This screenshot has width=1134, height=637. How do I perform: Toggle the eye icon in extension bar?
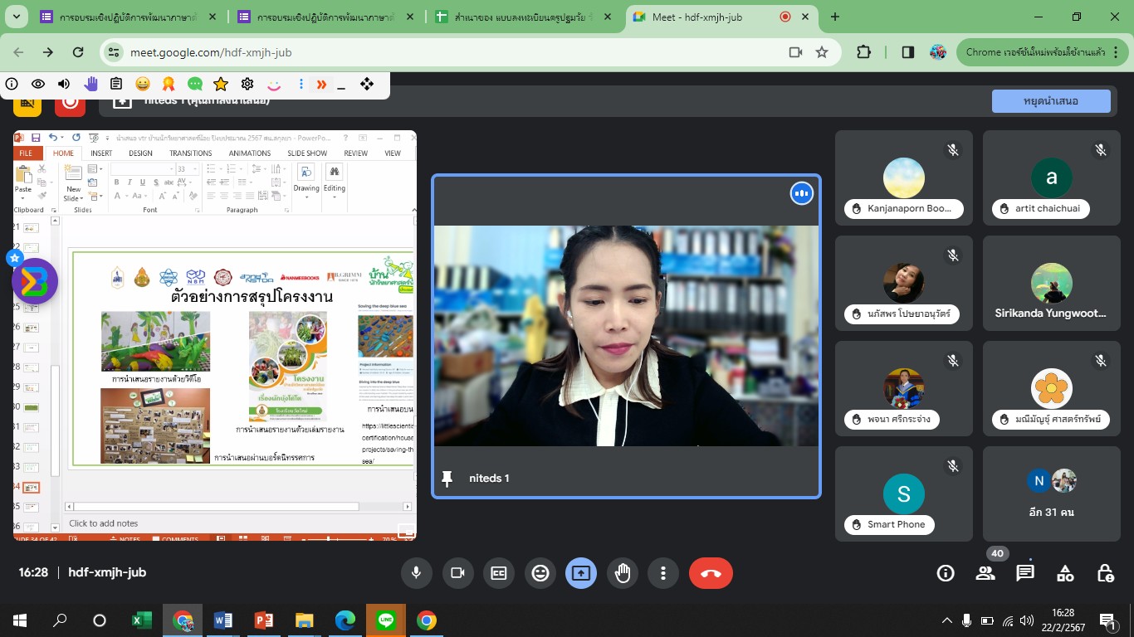(x=38, y=84)
